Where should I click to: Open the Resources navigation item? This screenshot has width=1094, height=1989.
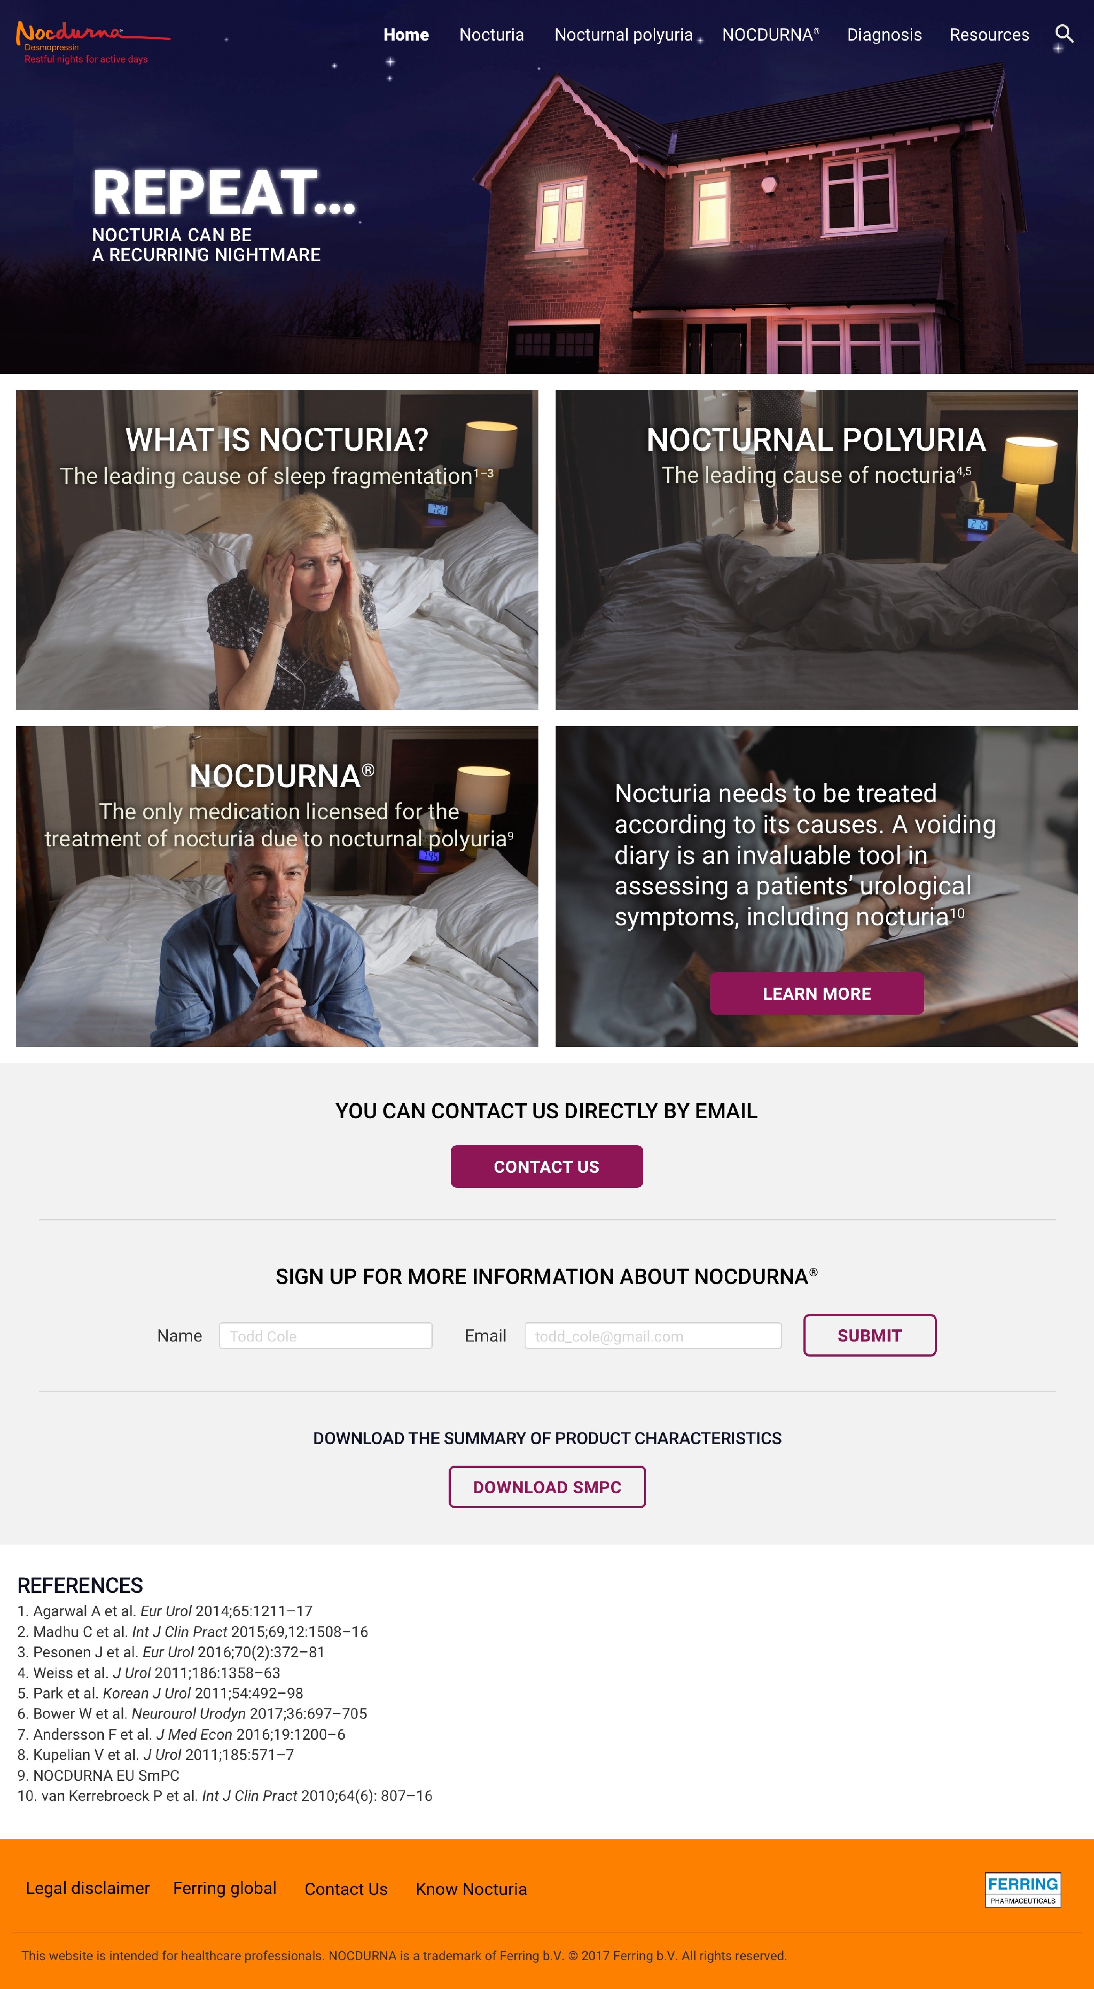click(989, 35)
